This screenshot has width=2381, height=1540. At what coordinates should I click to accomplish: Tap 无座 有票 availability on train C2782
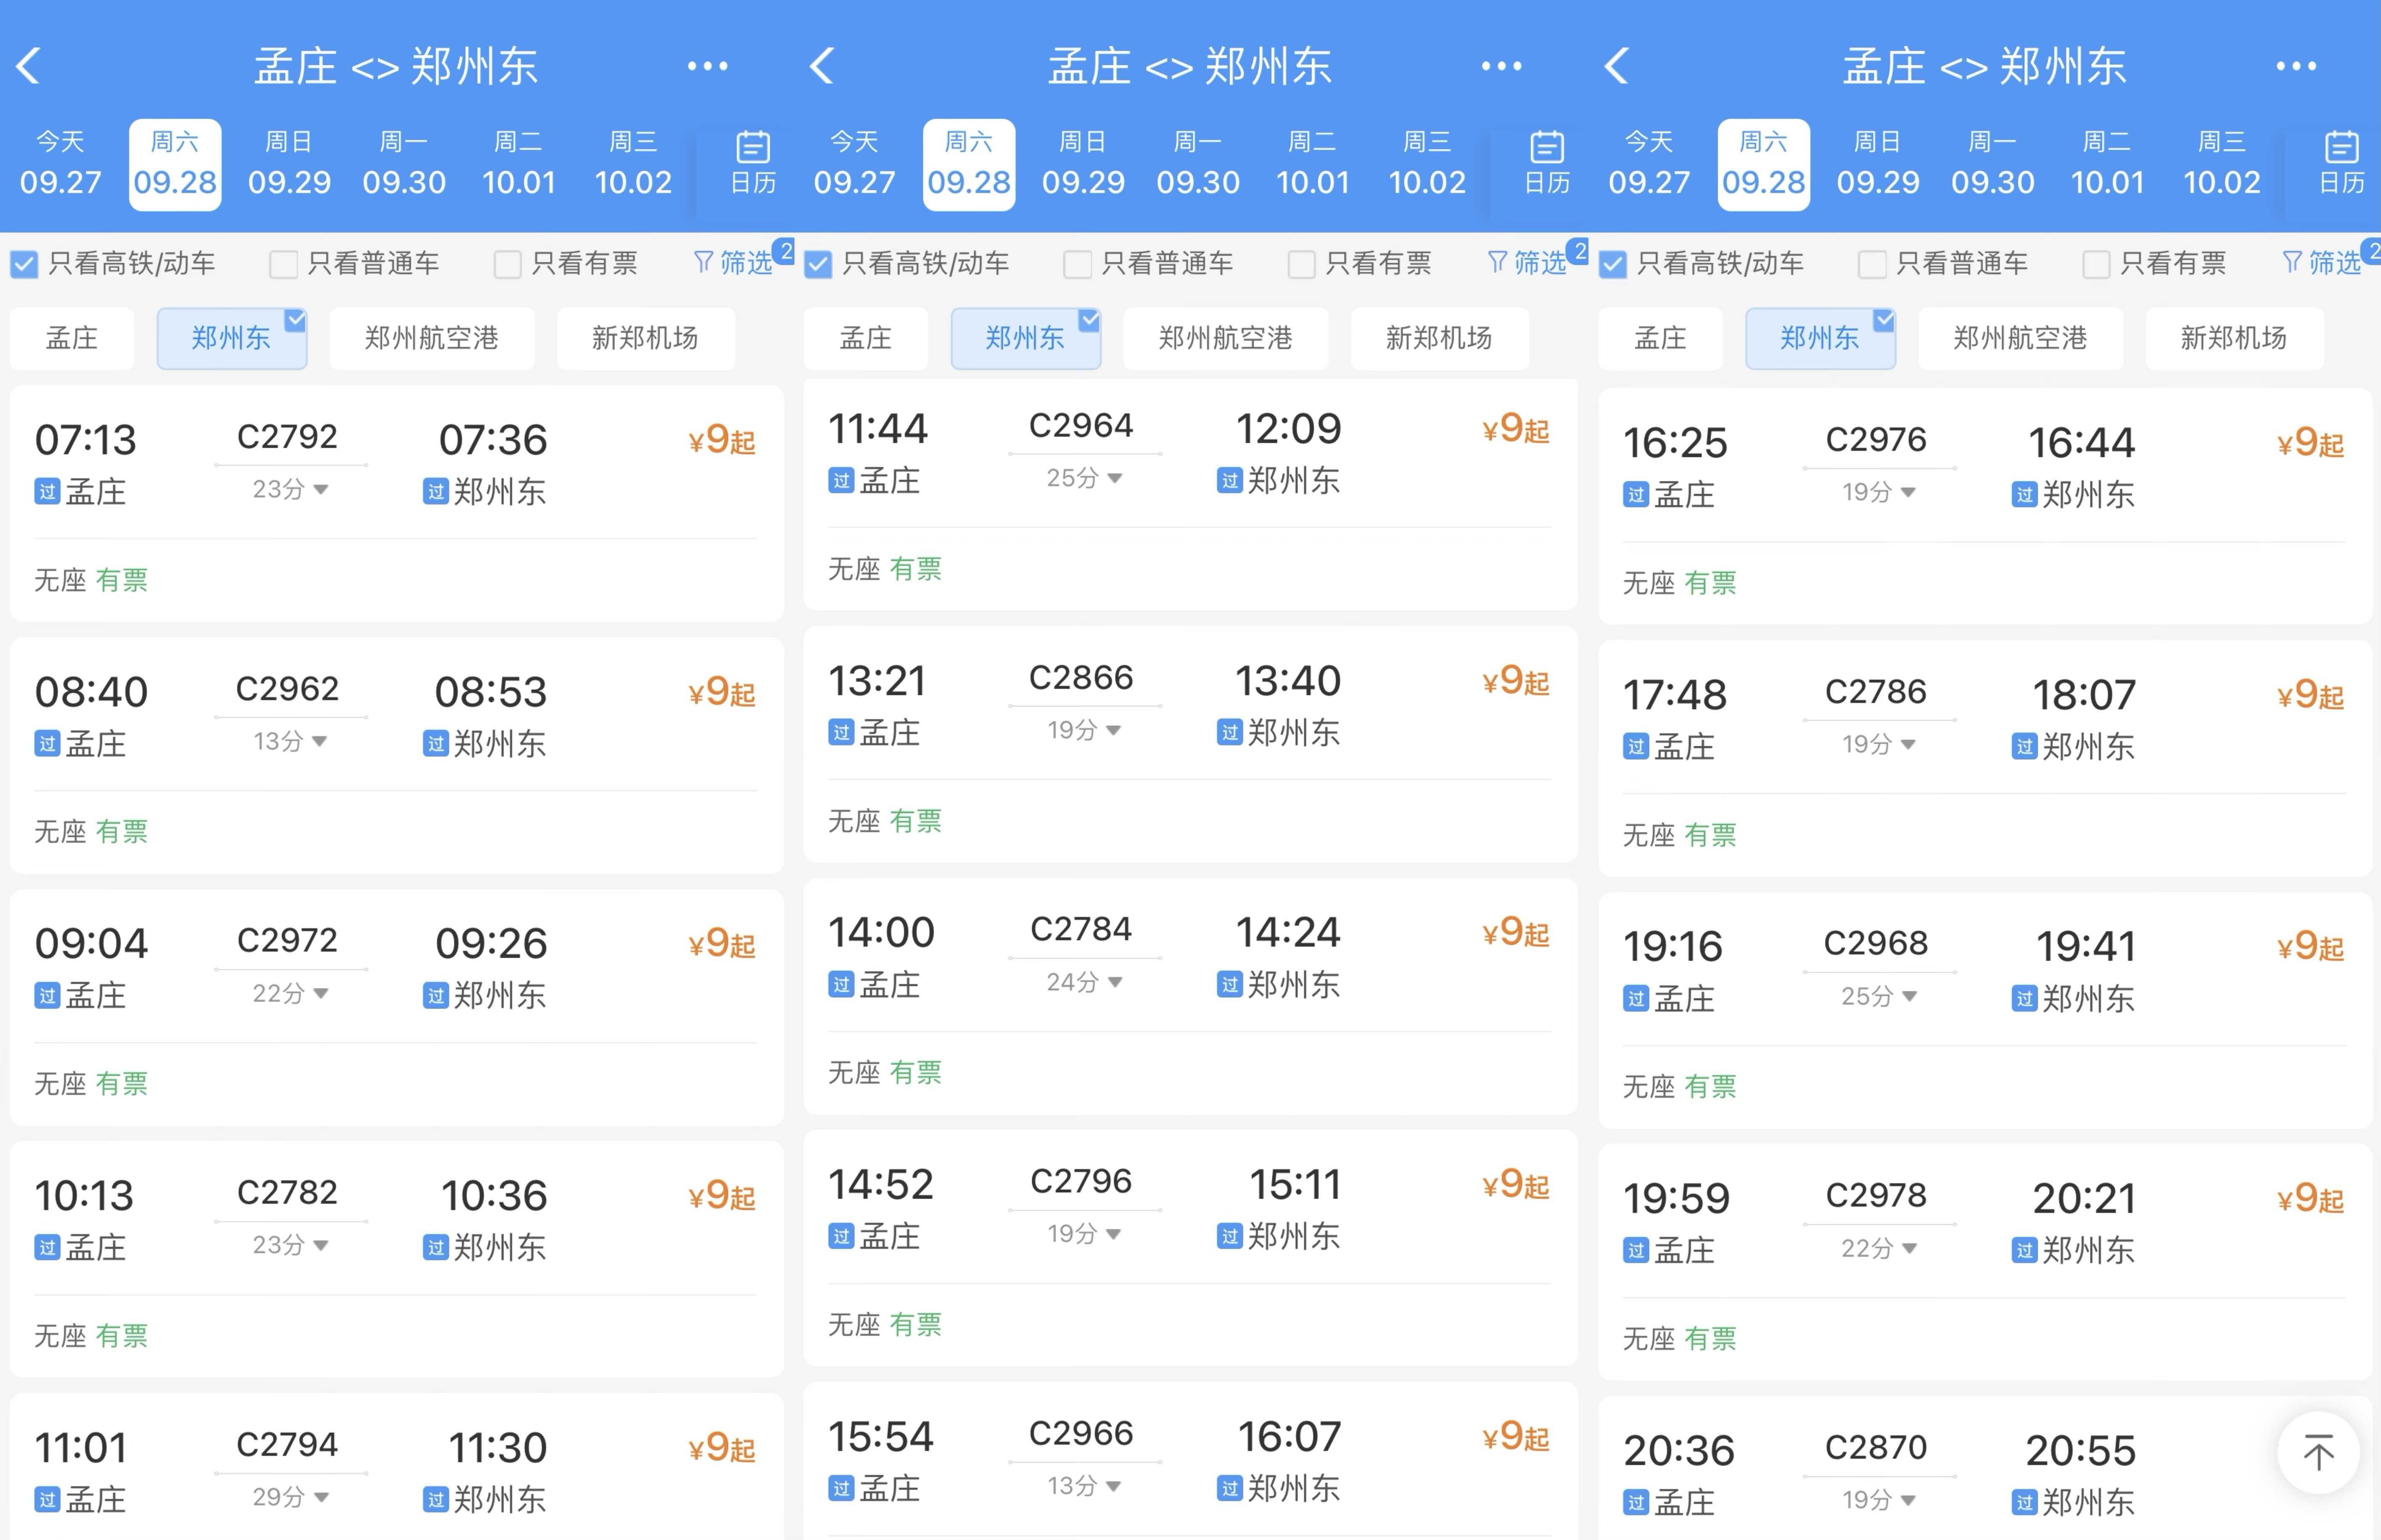(x=91, y=1336)
